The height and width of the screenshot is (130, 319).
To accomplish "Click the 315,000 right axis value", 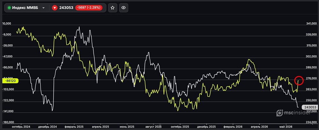I will click(x=311, y=46).
